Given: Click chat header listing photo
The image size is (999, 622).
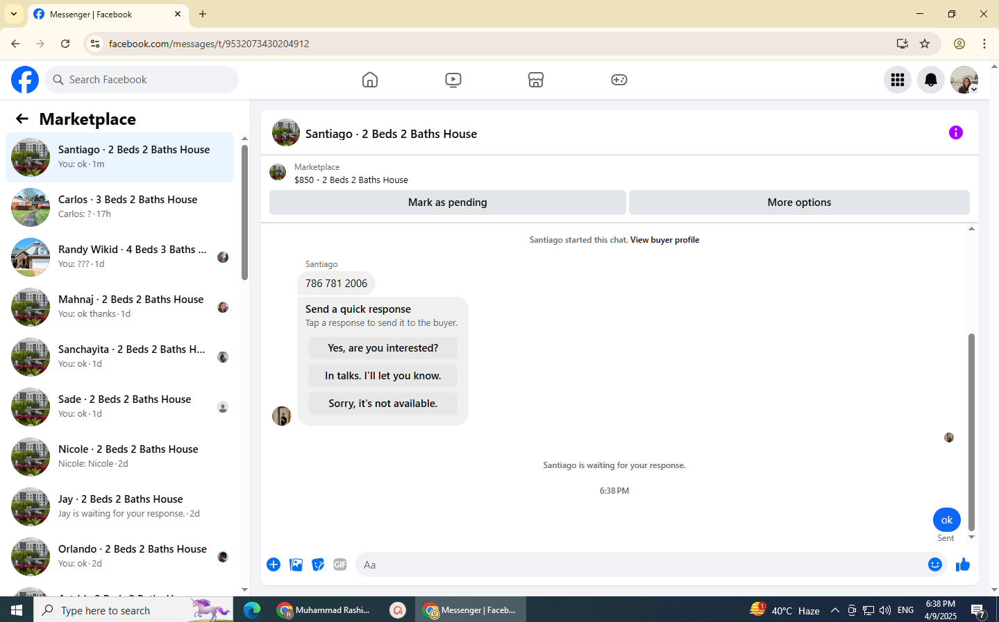Looking at the screenshot, I should [x=286, y=132].
